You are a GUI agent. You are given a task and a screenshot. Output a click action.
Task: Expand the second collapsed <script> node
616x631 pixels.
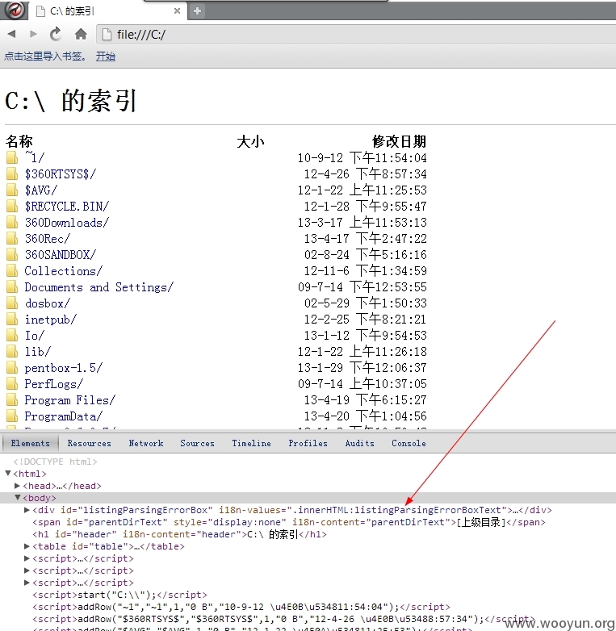[x=27, y=570]
